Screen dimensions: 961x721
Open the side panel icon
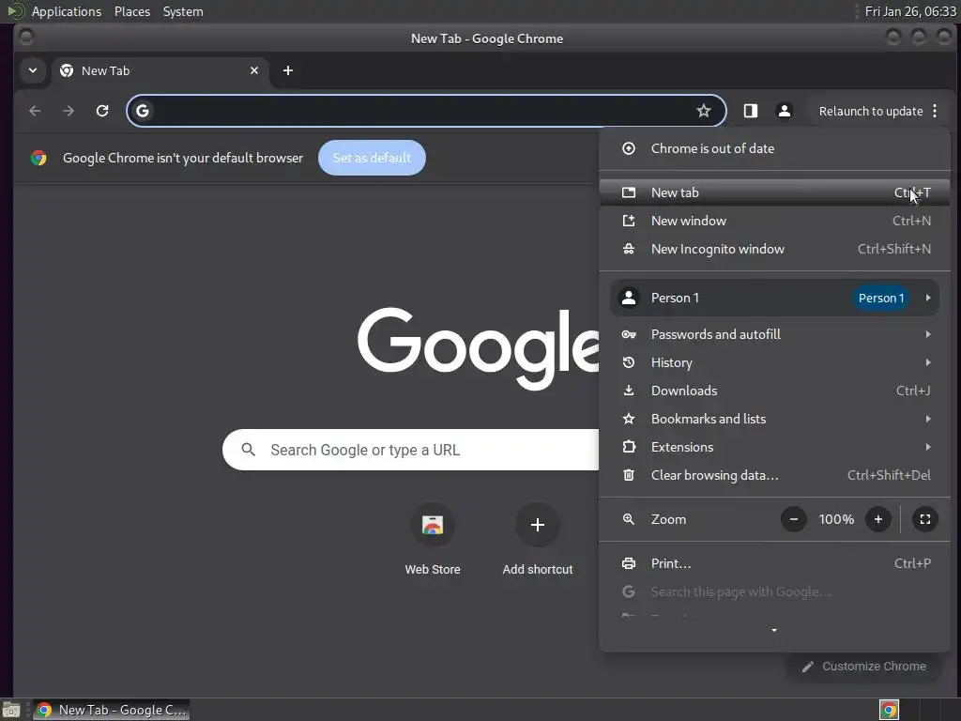(x=750, y=111)
